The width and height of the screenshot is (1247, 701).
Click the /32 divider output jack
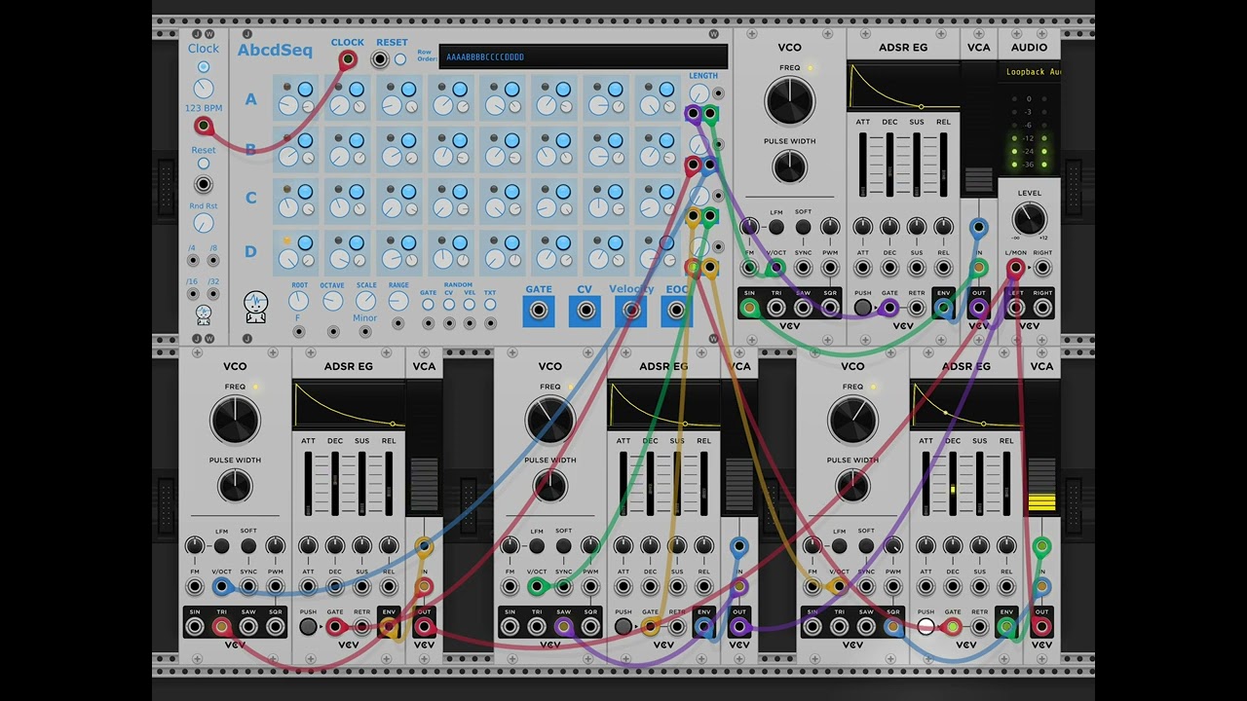213,293
